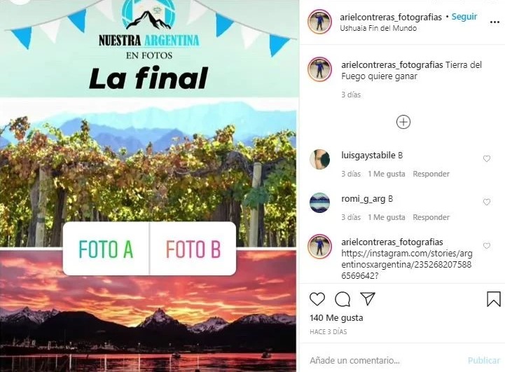Follow the account with Seguir
Screen dimensions: 505x372
tap(464, 17)
